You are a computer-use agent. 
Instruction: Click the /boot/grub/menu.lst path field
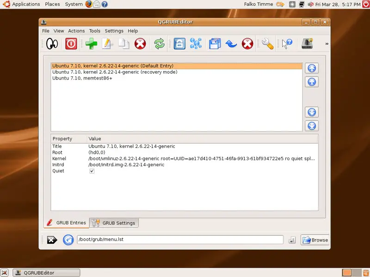pyautogui.click(x=180, y=240)
